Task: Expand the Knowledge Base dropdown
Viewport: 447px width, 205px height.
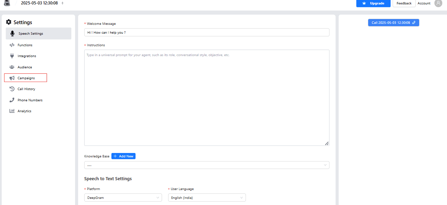Action: [207, 165]
